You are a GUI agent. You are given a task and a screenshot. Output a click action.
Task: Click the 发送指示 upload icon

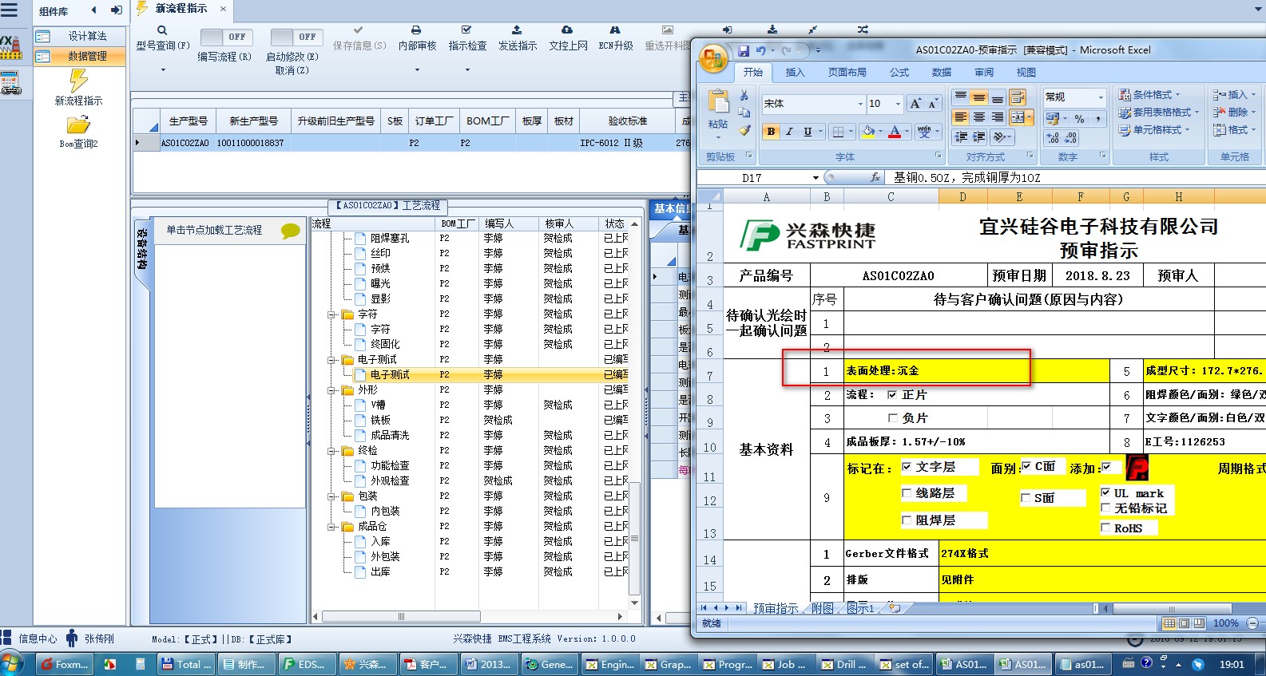click(517, 30)
